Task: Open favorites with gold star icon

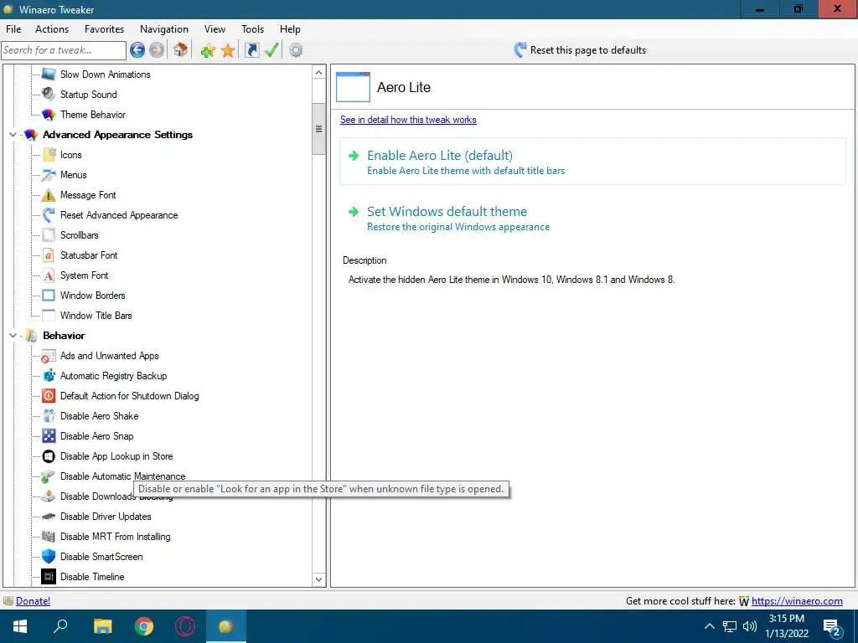Action: [x=228, y=51]
